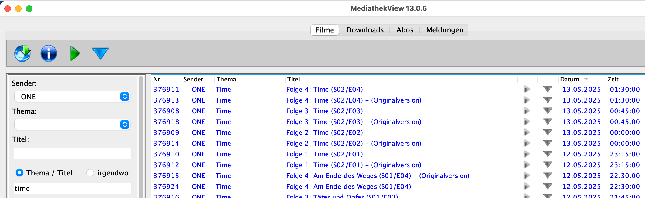Click Time thema cell in row 376912

[223, 165]
